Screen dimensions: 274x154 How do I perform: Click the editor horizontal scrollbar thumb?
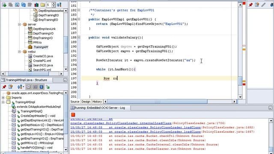(157, 102)
